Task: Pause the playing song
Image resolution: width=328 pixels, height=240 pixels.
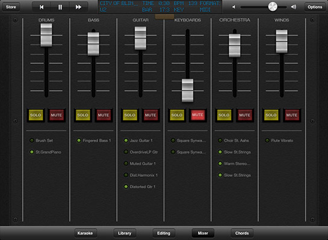Action: click(x=60, y=7)
